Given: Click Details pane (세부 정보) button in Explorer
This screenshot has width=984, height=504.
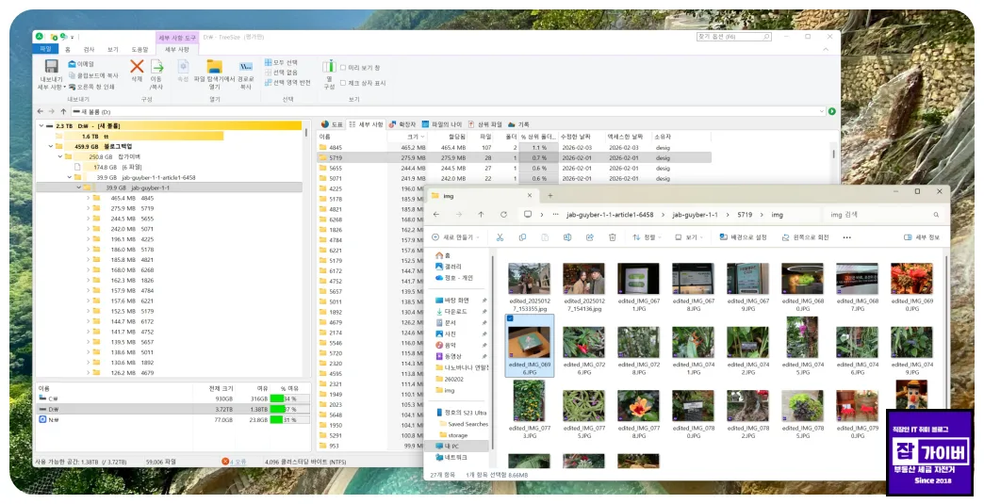Looking at the screenshot, I should click(x=921, y=237).
